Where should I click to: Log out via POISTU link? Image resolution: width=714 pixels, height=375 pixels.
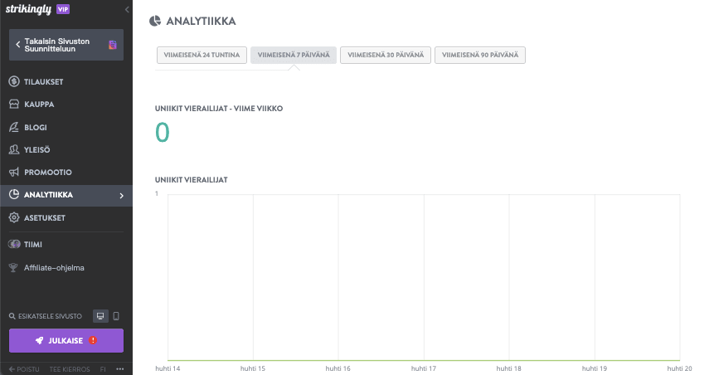click(x=24, y=369)
